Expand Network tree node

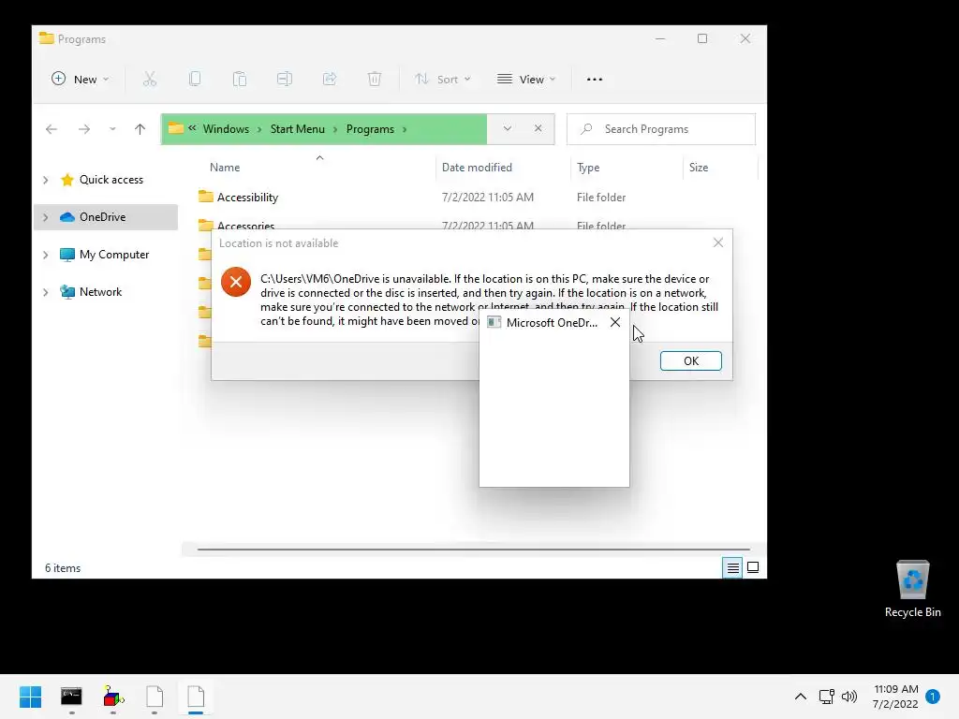pyautogui.click(x=45, y=292)
